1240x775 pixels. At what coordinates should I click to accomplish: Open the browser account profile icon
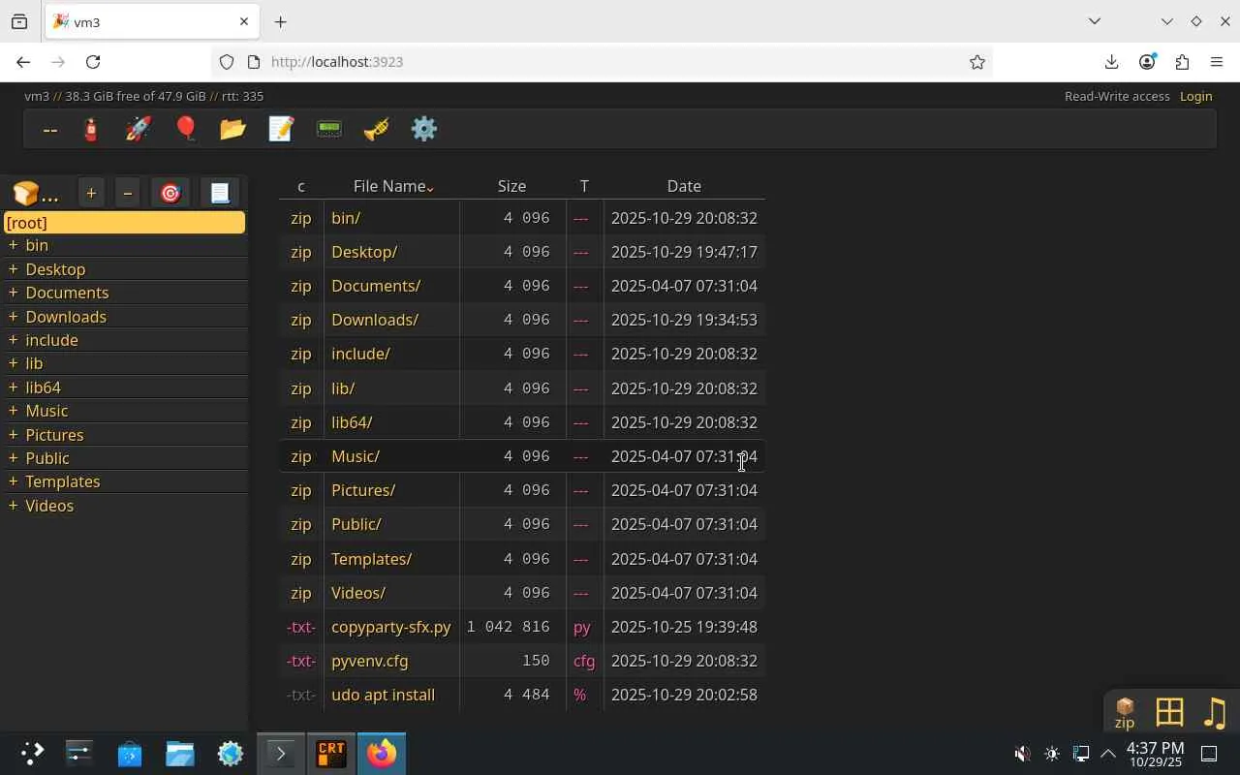1147,62
